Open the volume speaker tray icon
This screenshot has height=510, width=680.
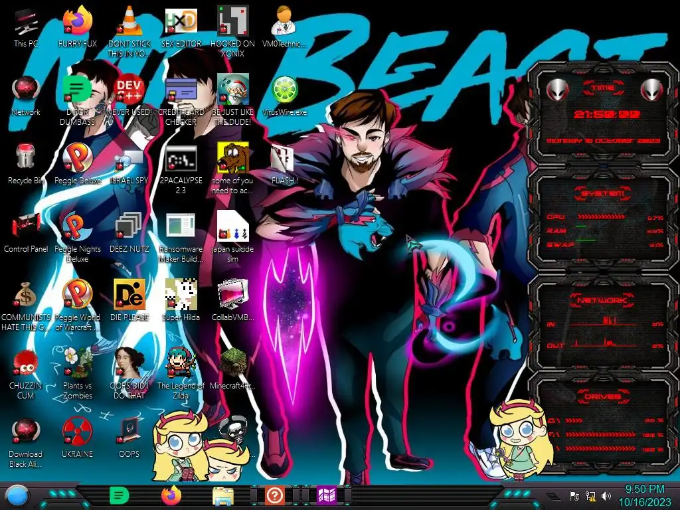point(606,495)
